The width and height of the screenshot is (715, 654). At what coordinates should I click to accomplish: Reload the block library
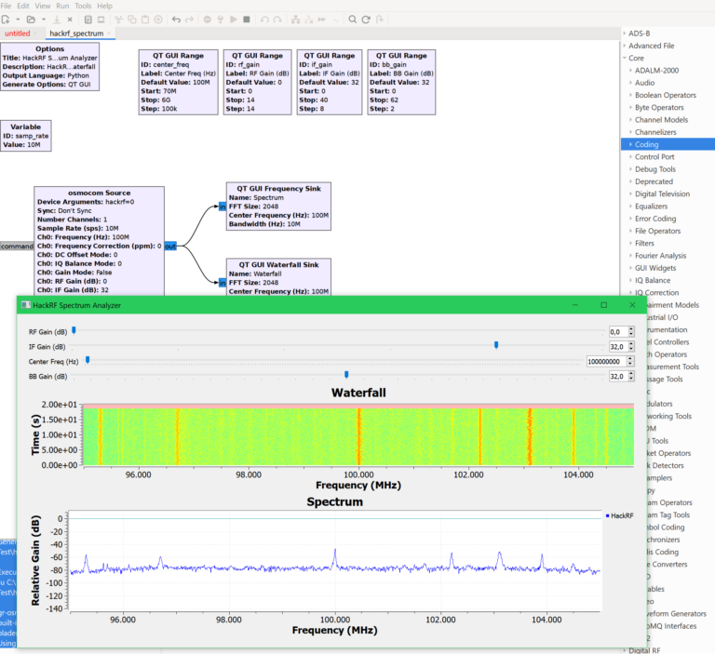click(366, 20)
